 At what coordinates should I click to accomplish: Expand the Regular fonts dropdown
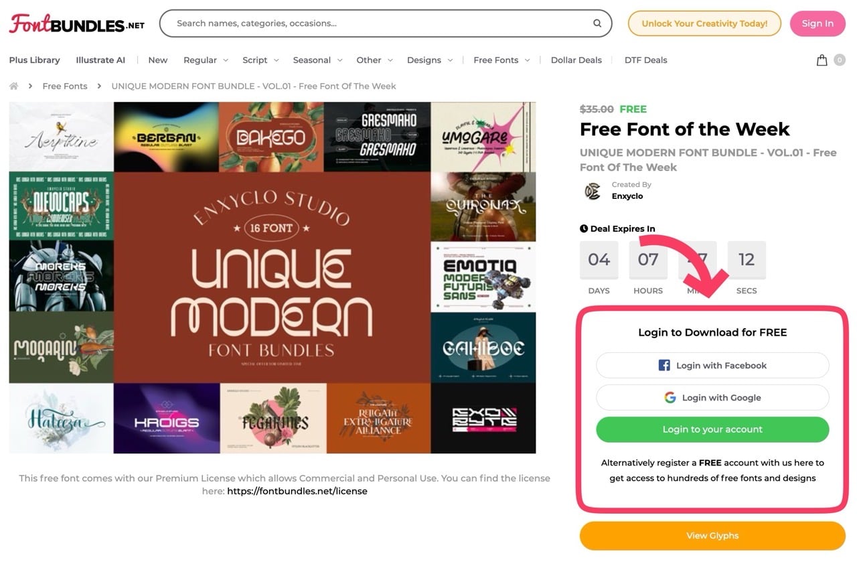pyautogui.click(x=206, y=60)
